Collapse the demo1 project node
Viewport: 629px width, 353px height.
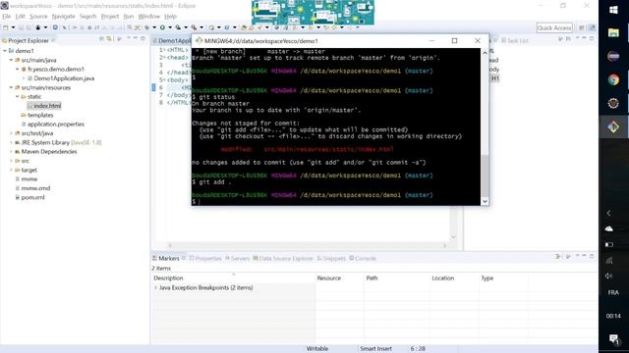[5, 51]
